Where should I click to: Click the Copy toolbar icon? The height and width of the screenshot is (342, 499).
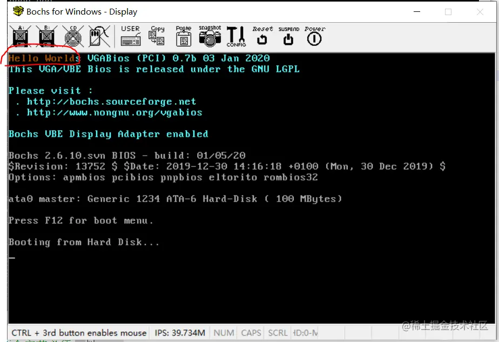coord(157,36)
